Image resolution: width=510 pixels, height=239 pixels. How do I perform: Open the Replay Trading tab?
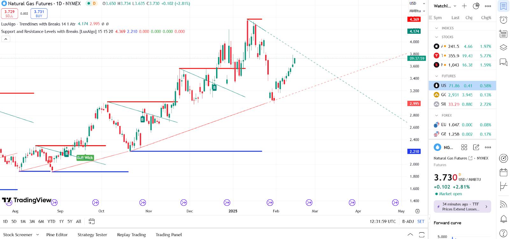click(131, 235)
